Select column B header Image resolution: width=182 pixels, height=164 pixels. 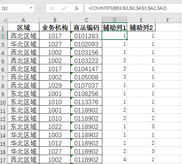tap(55, 20)
